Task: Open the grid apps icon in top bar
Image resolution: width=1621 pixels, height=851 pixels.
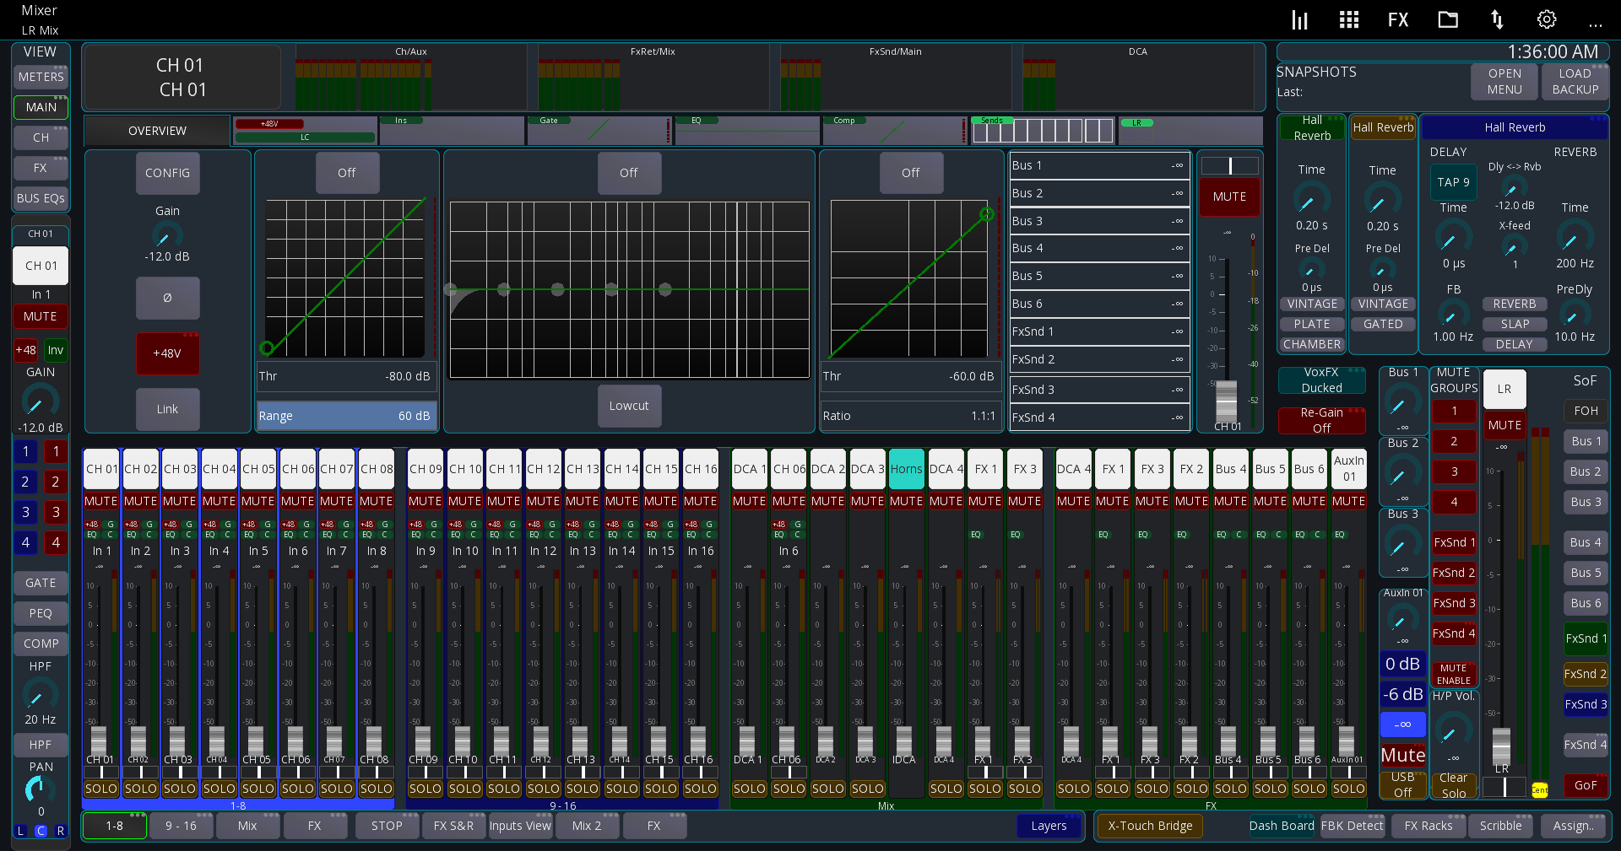Action: tap(1349, 19)
